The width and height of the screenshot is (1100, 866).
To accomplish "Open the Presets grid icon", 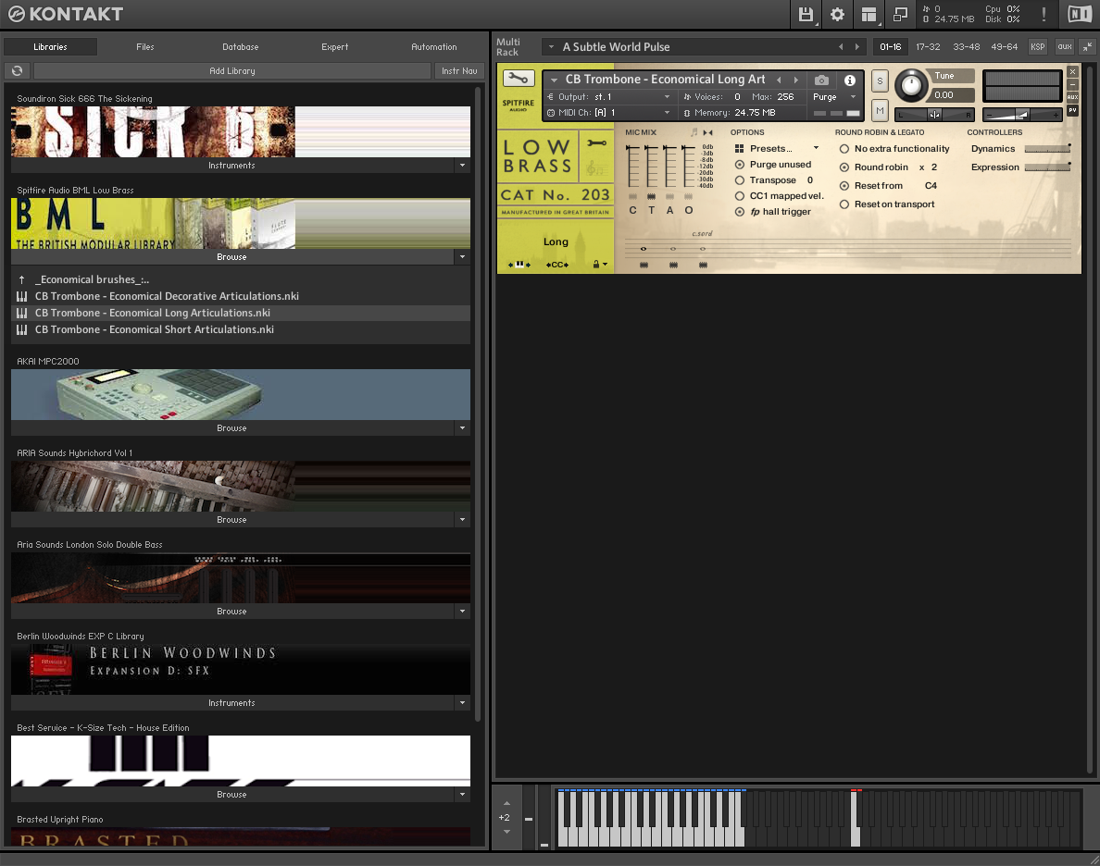I will click(739, 149).
